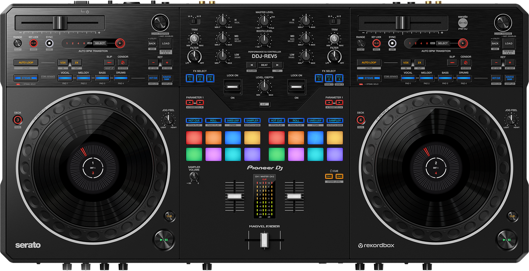Click Select in right deck Auto BPM Transition
The image size is (529, 271).
coord(443,43)
